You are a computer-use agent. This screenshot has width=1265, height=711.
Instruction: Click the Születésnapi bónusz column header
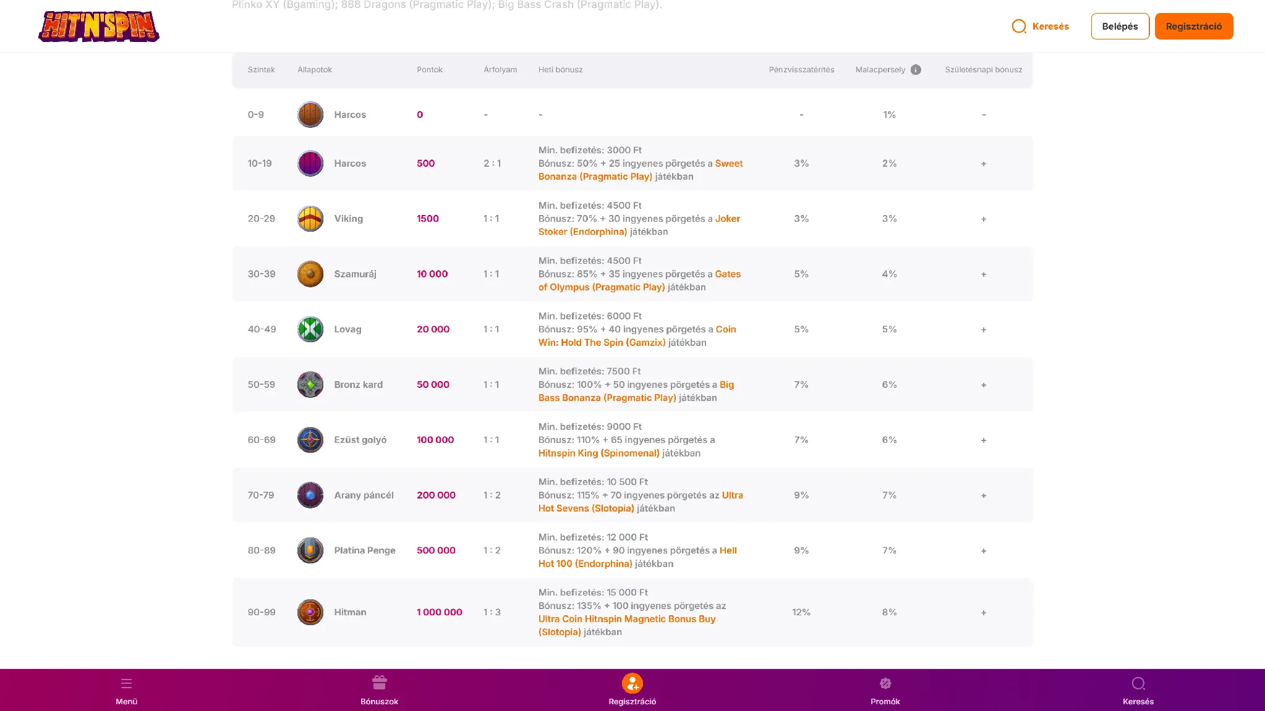pyautogui.click(x=984, y=70)
